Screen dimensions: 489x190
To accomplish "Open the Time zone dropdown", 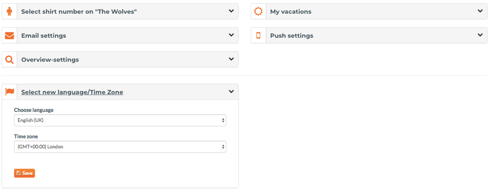I will click(x=120, y=147).
